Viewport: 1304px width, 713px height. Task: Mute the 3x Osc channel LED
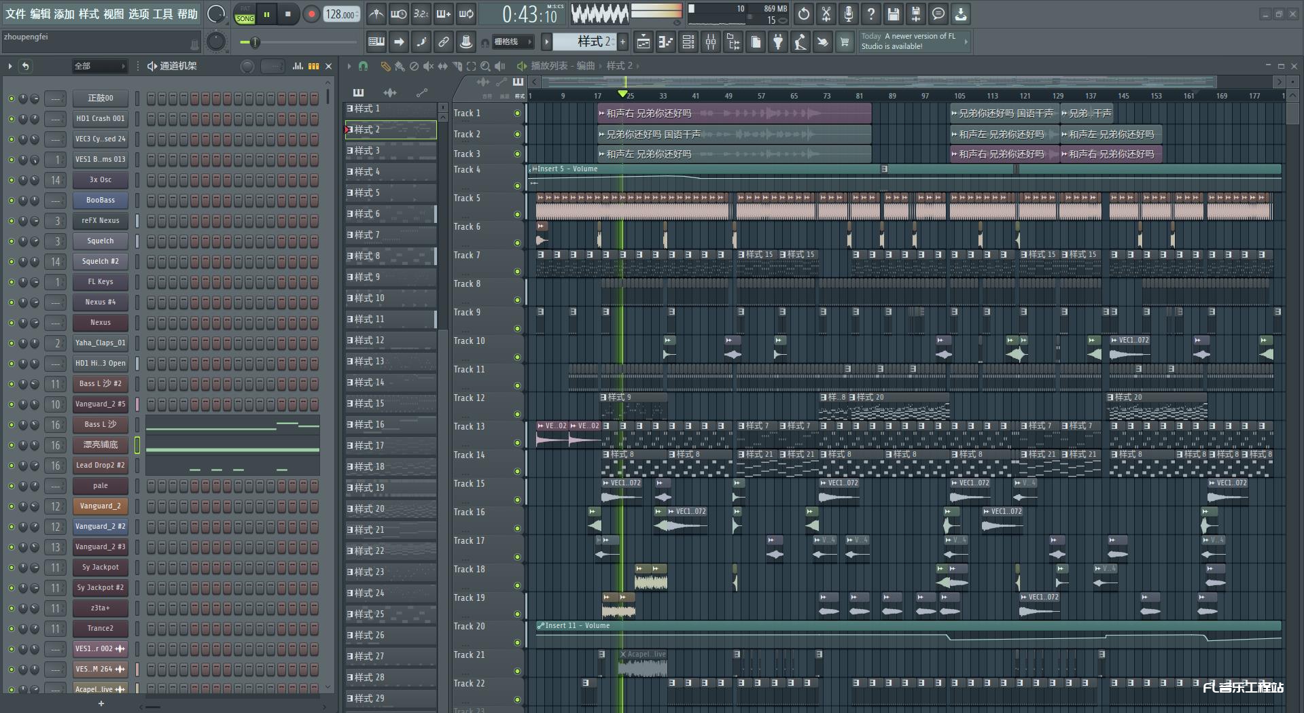pos(12,180)
